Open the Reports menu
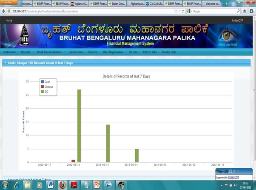The image size is (256, 190). coord(93,52)
